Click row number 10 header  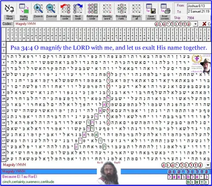(x=4, y=99)
